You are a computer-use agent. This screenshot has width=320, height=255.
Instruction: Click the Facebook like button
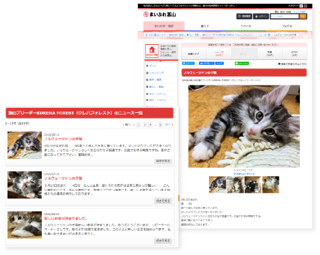point(206,64)
